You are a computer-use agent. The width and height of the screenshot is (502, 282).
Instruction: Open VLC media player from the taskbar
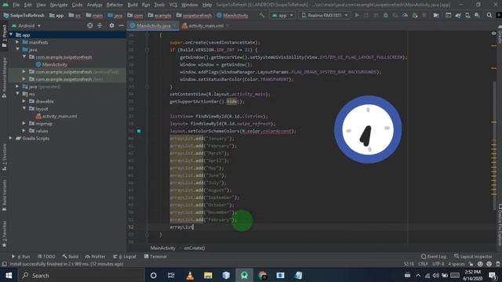190,275
